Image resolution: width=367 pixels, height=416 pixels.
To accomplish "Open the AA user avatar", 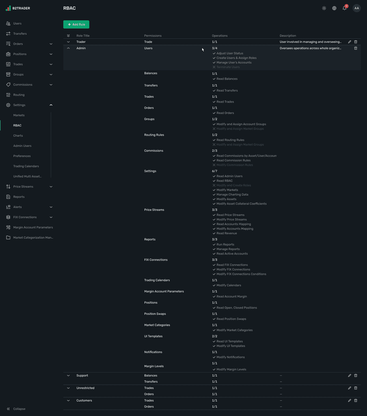I will (x=357, y=8).
